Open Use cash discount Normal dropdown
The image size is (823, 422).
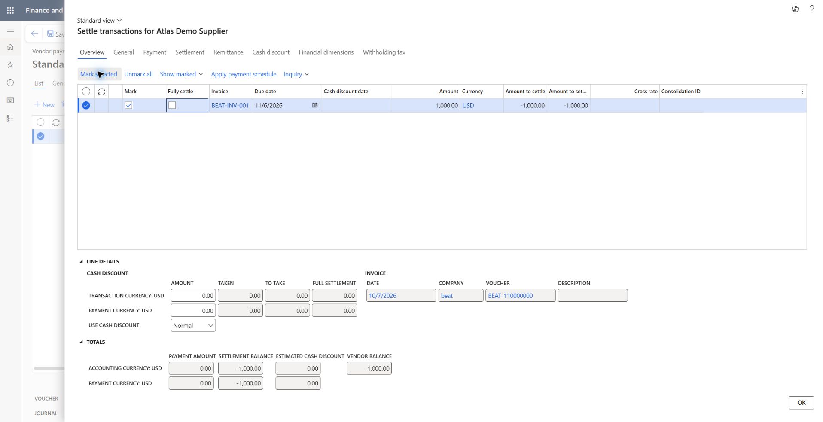tap(193, 325)
